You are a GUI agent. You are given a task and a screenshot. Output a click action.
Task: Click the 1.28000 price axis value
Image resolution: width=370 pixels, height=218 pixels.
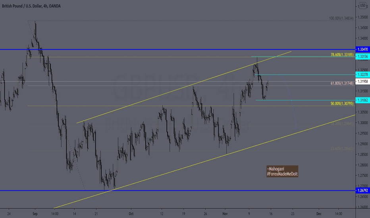(363, 165)
